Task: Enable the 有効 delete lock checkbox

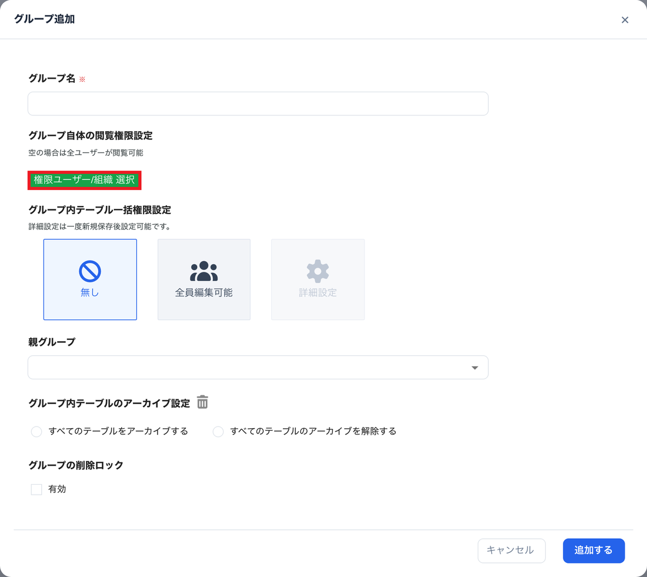Action: coord(36,489)
